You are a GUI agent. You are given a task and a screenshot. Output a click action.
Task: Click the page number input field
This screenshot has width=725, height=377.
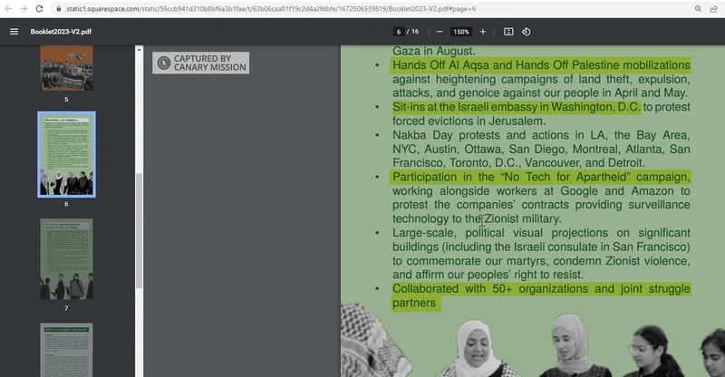(398, 32)
